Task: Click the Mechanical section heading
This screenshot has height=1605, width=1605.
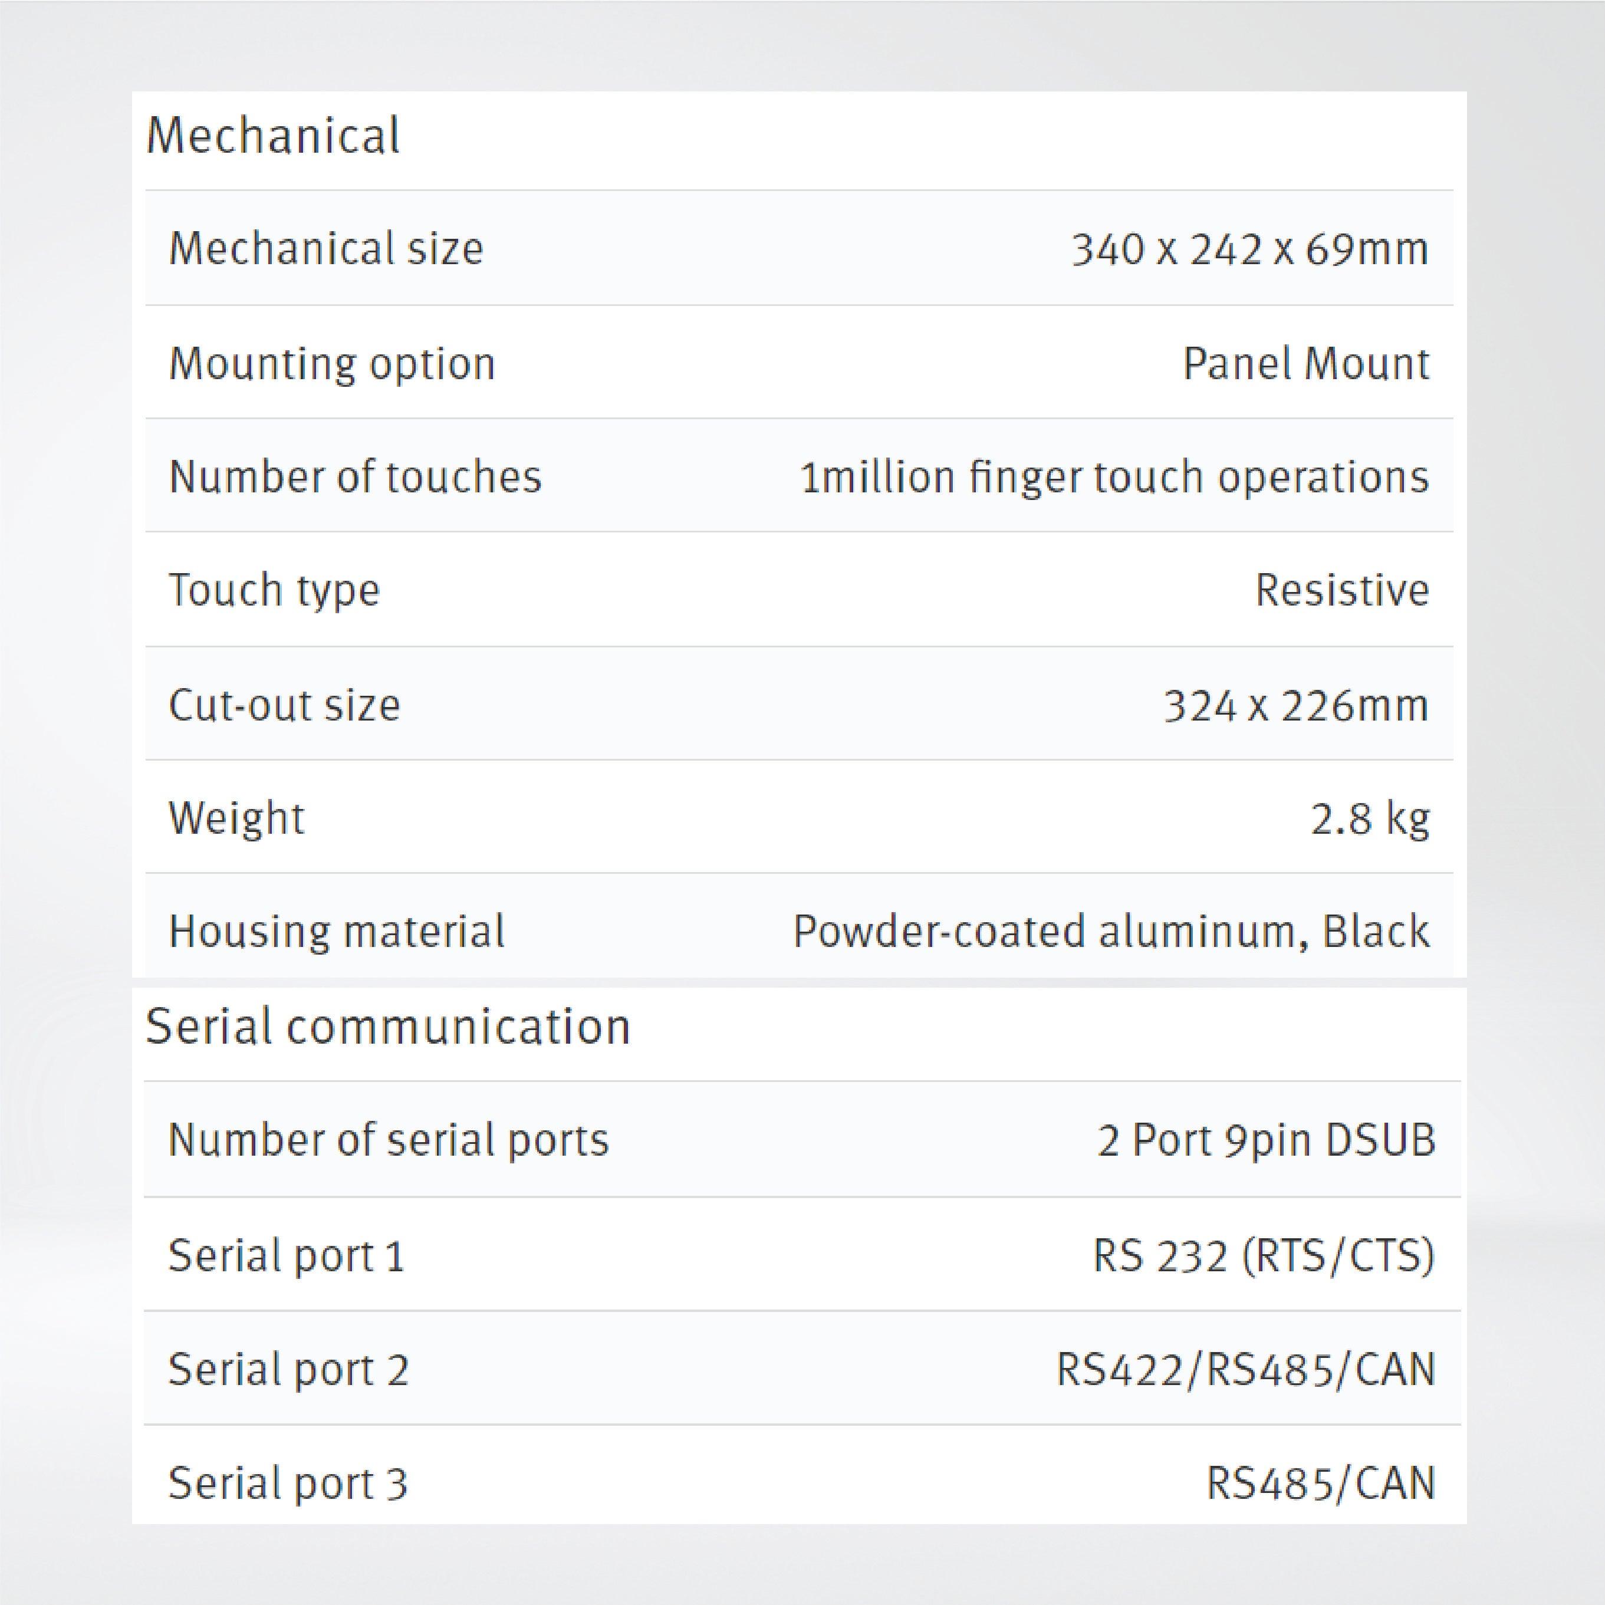Action: 272,136
